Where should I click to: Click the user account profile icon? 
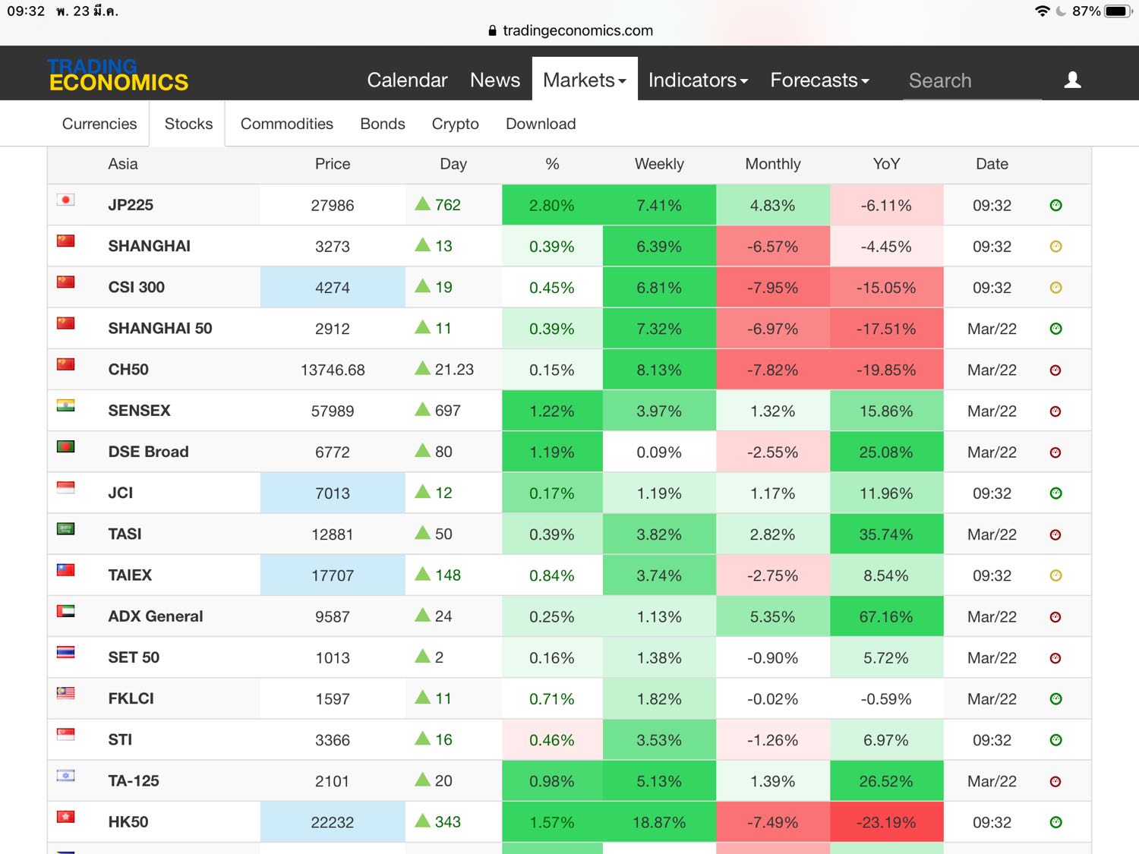1072,80
